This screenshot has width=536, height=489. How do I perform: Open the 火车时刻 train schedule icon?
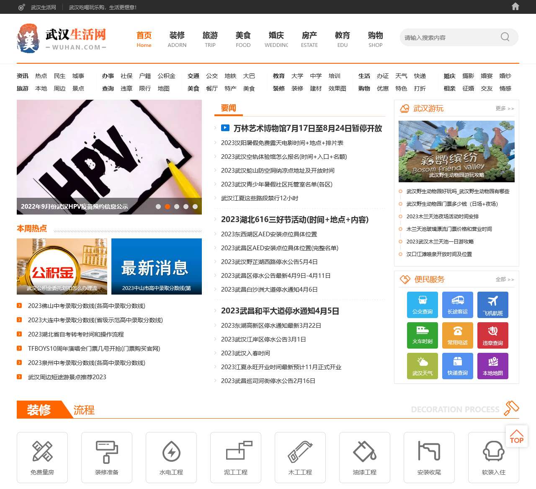click(422, 335)
